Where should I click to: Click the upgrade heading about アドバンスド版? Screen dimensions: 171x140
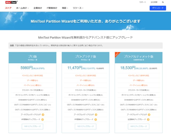pos(85,38)
